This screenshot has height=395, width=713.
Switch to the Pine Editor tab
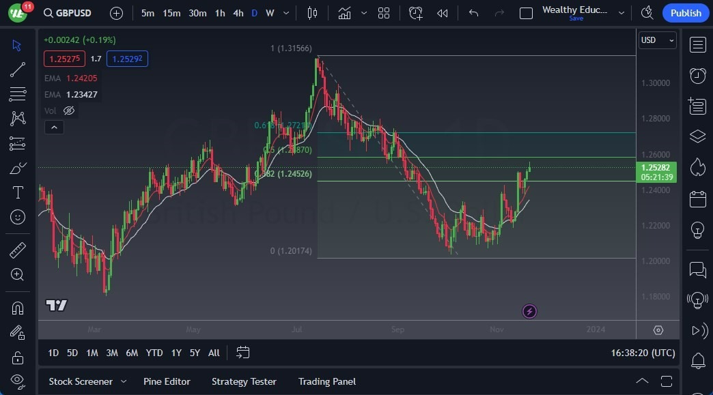point(167,381)
